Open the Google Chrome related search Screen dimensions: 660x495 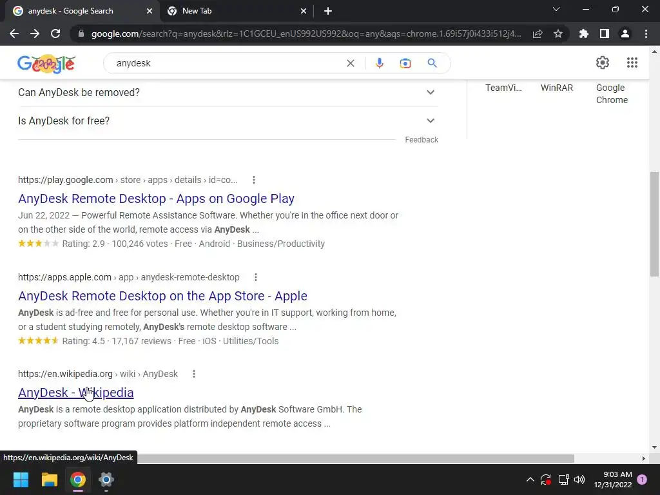[612, 94]
